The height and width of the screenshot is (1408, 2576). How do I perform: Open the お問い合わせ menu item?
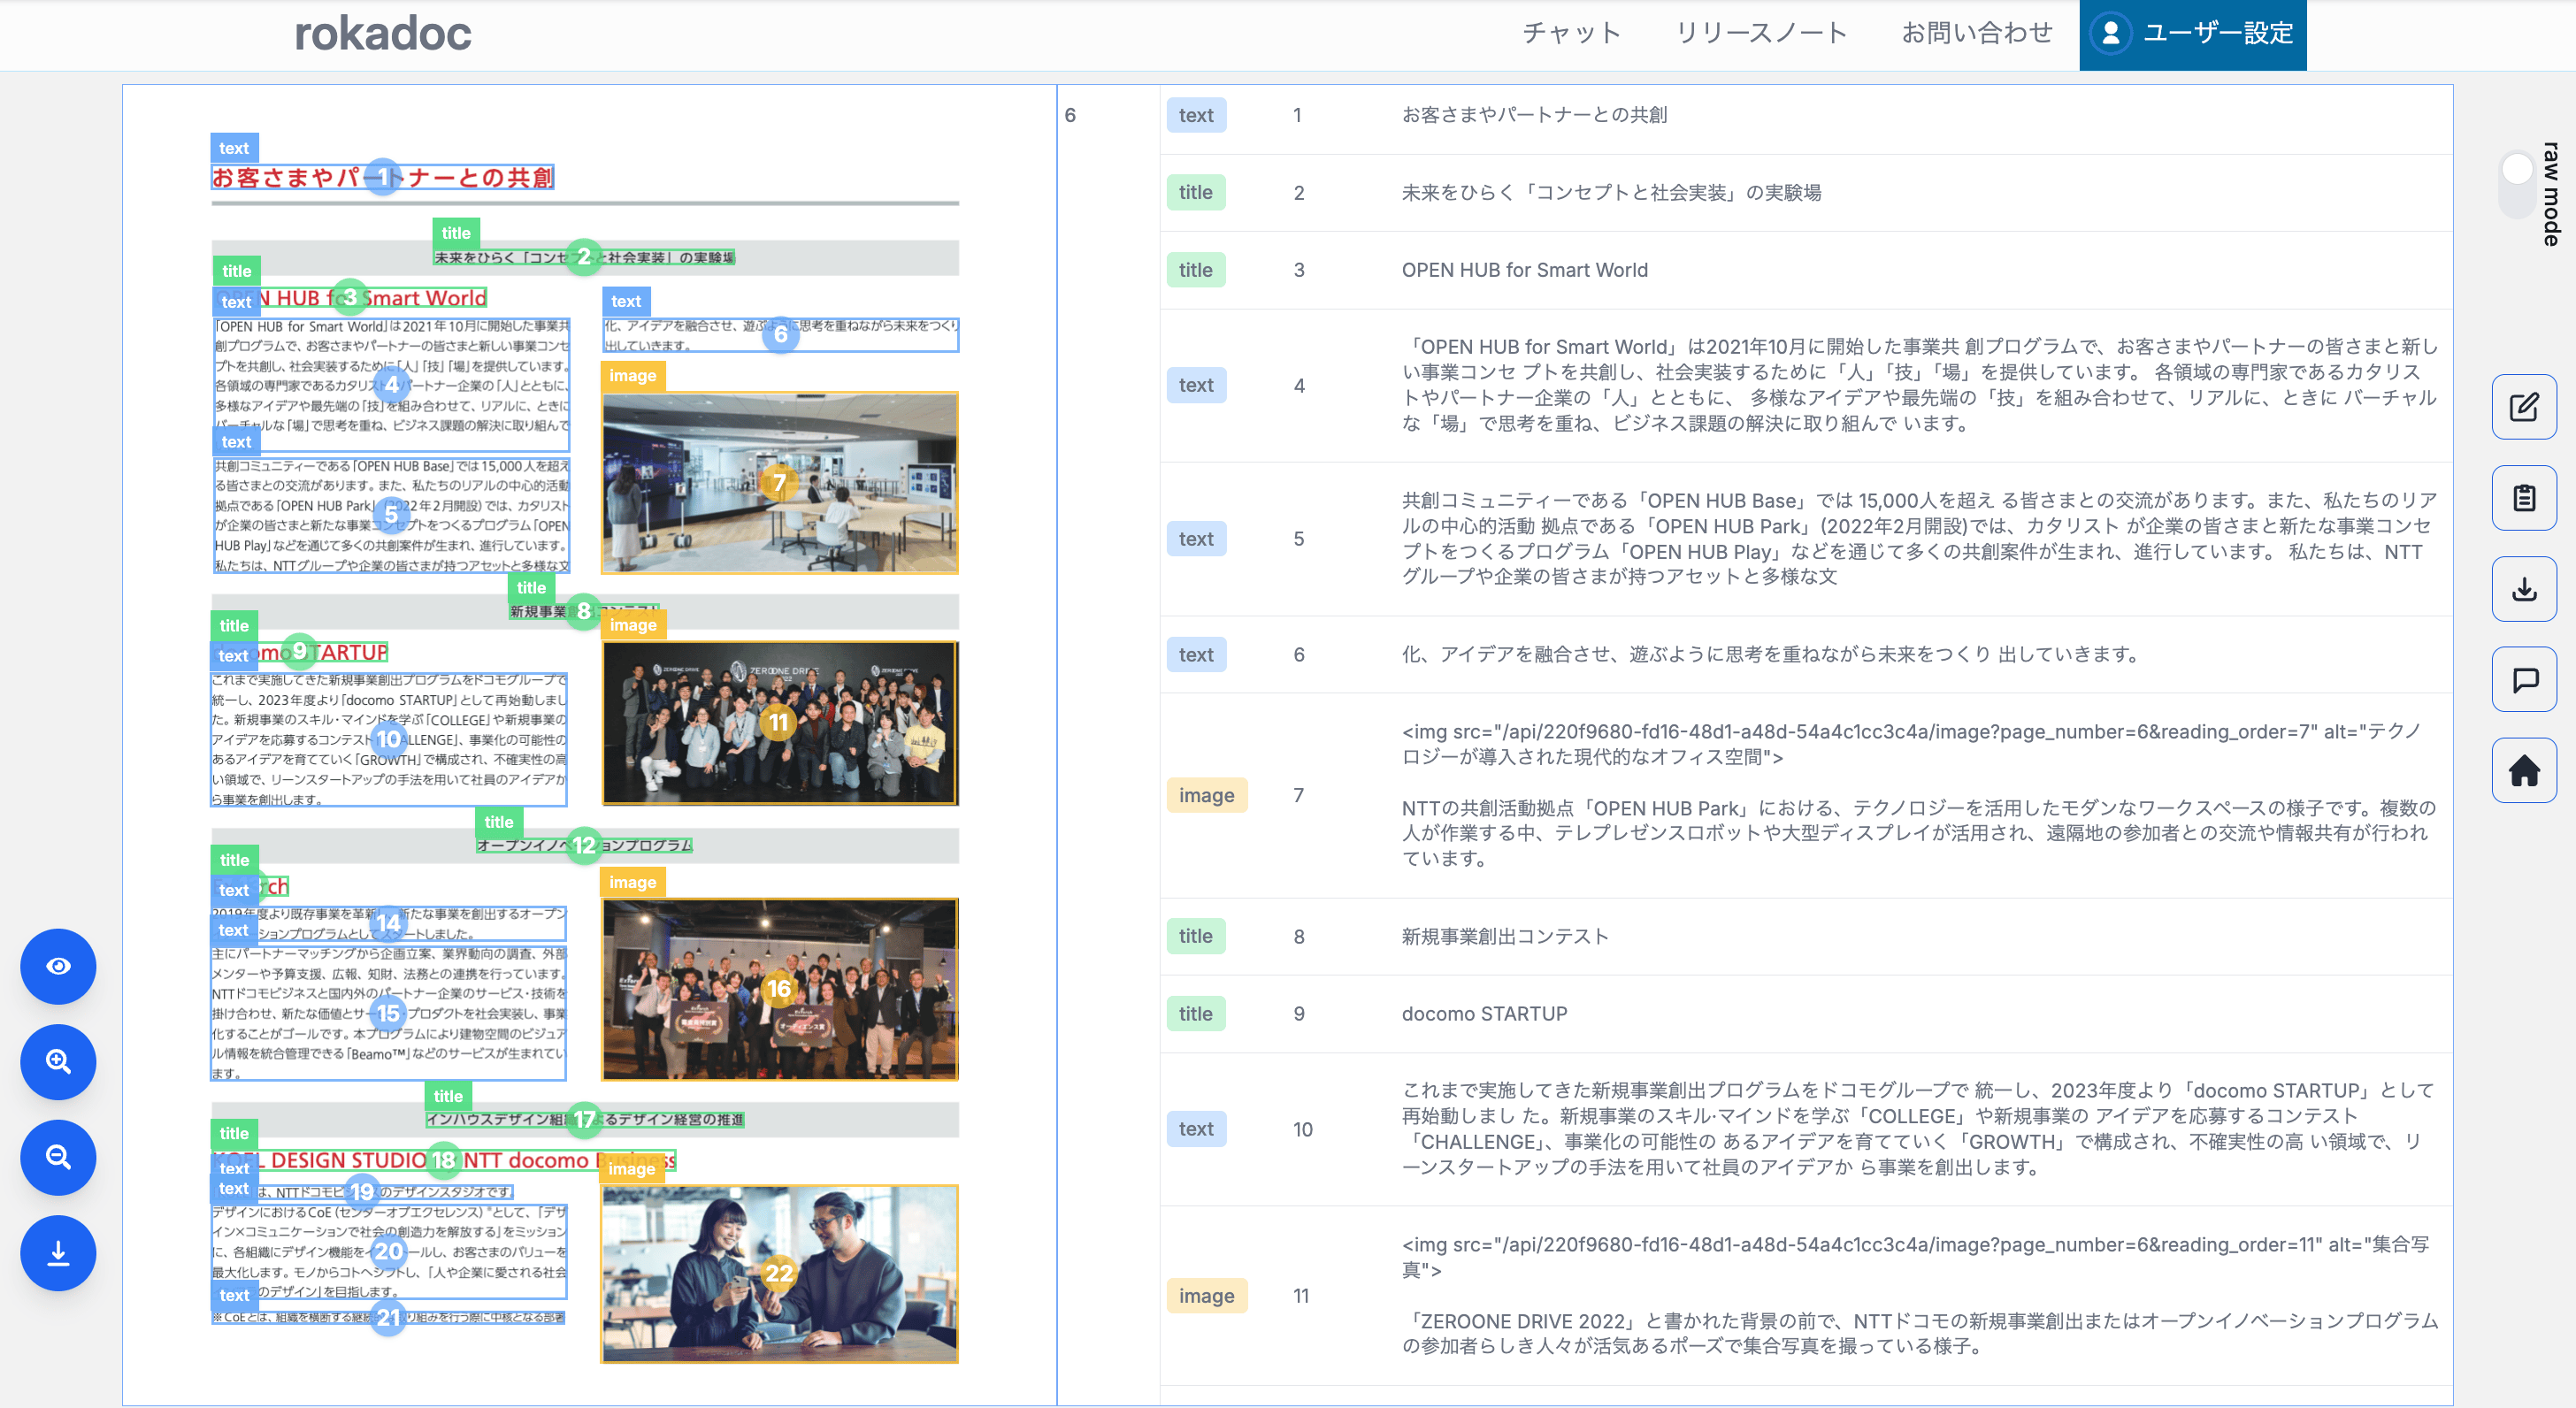[1976, 33]
